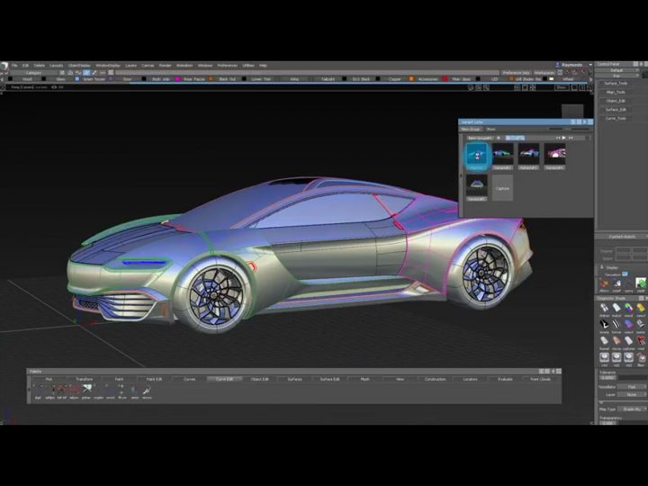648x486 pixels.
Task: Select first icon in Diagnostic Shade top row
Action: pyautogui.click(x=604, y=308)
